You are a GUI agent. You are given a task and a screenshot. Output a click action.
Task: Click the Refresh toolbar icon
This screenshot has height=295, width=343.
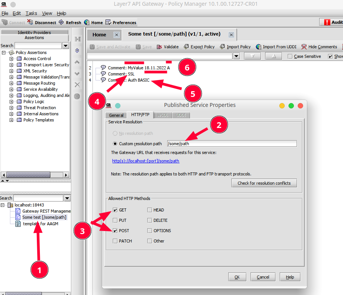tap(61, 23)
